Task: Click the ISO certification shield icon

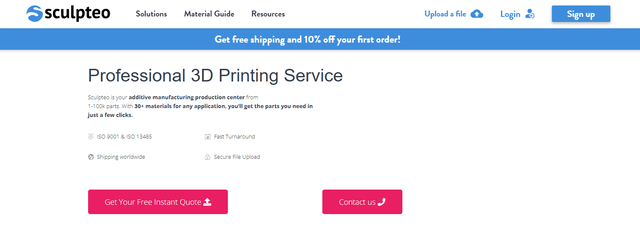Action: pyautogui.click(x=91, y=136)
